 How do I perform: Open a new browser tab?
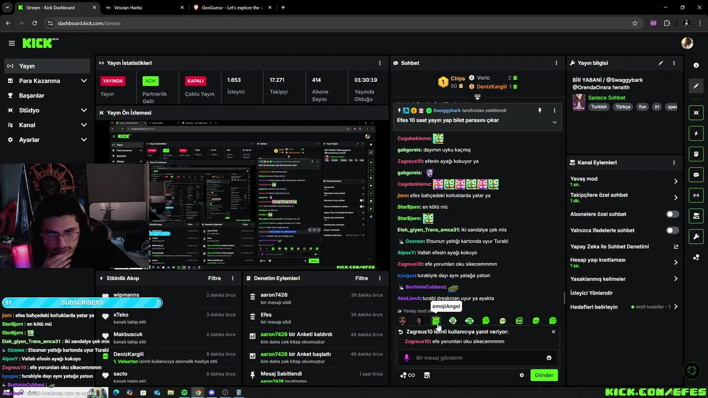click(283, 8)
